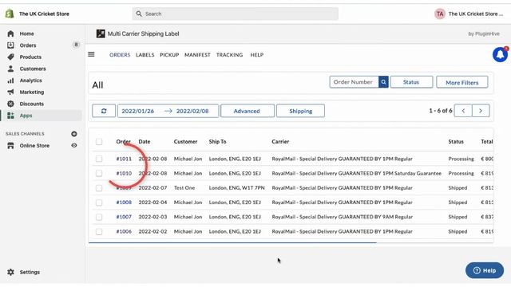Image resolution: width=511 pixels, height=287 pixels.
Task: Open Customers in the sidebar
Action: [x=33, y=69]
